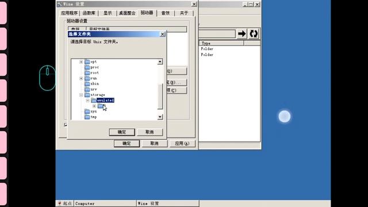Open the 关于 tab
The width and height of the screenshot is (368, 207).
pos(184,13)
